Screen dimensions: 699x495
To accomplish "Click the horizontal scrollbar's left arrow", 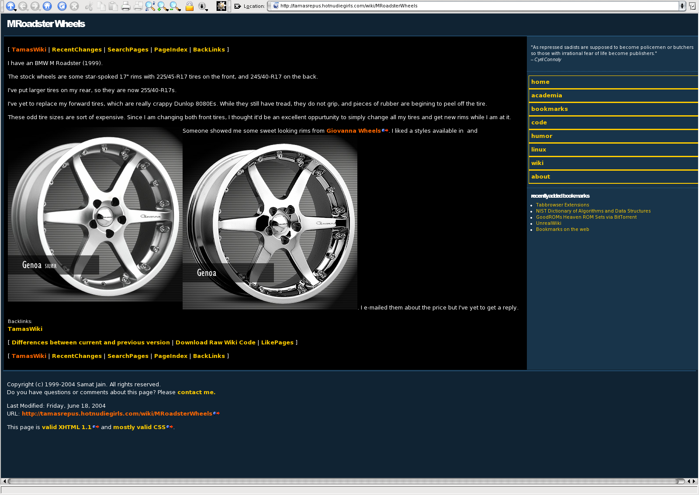I will click(x=4, y=481).
